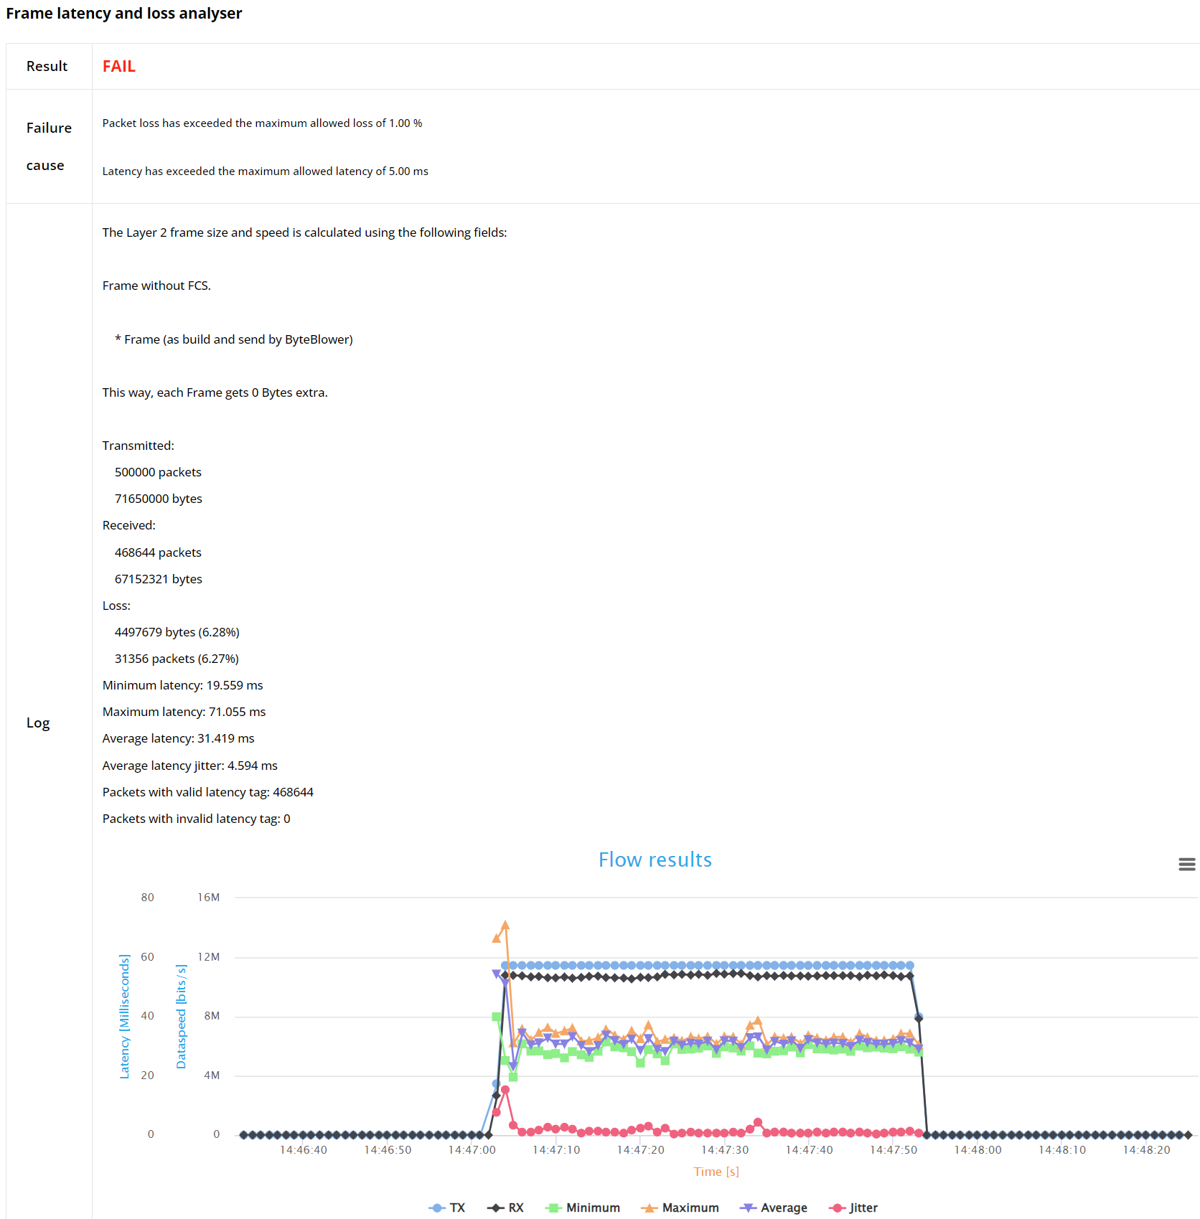Click the Jitter bump point near 14:47:34
This screenshot has width=1200, height=1219.
(758, 1122)
